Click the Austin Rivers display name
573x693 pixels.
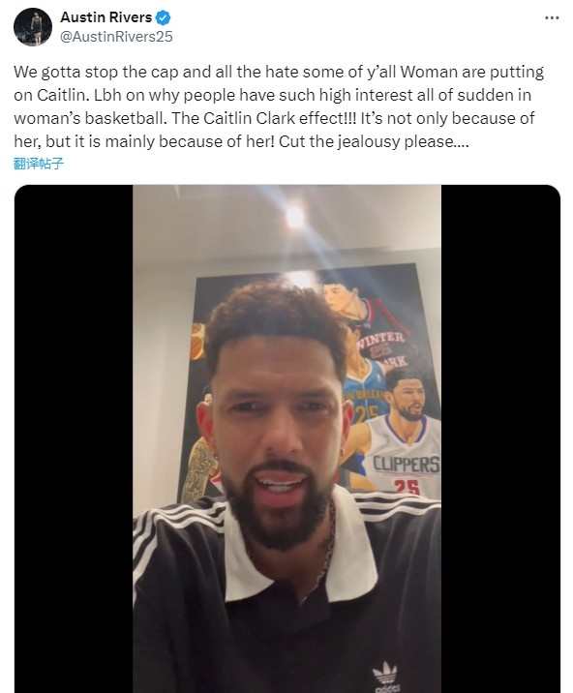106,17
